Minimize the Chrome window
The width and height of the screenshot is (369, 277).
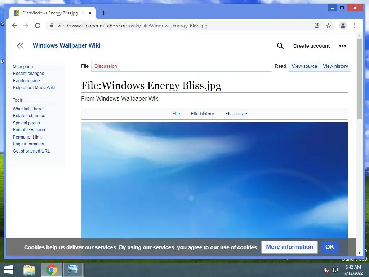[332, 8]
